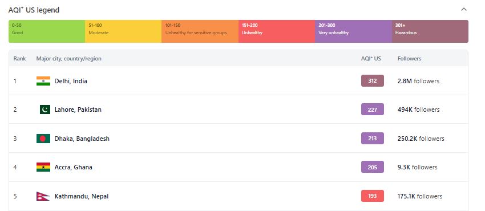The height and width of the screenshot is (211, 485).
Task: Open the Accra, Ghana city link
Action: pyautogui.click(x=73, y=167)
